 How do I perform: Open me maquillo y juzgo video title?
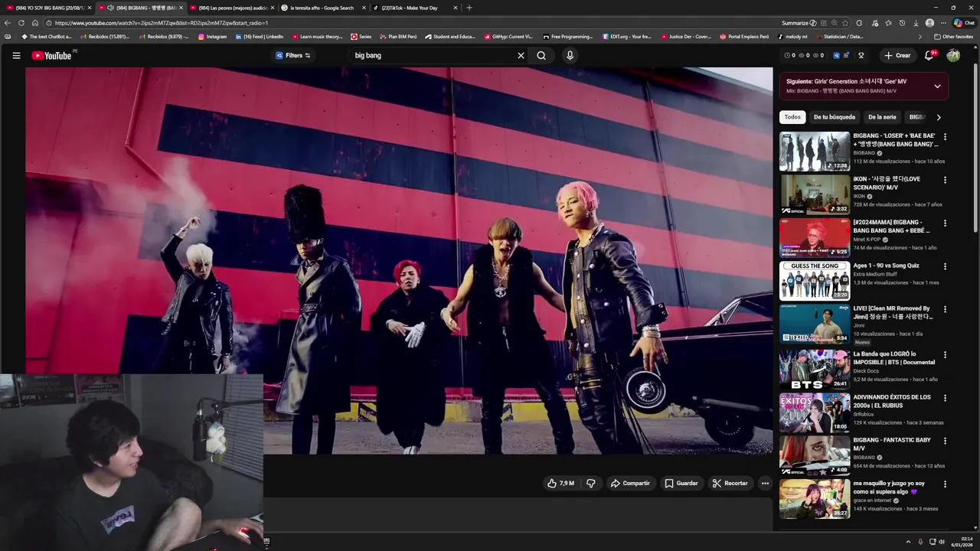coord(890,487)
